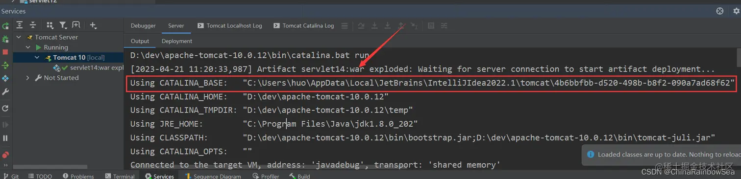Switch to the Server tab
The height and width of the screenshot is (179, 741).
176,26
